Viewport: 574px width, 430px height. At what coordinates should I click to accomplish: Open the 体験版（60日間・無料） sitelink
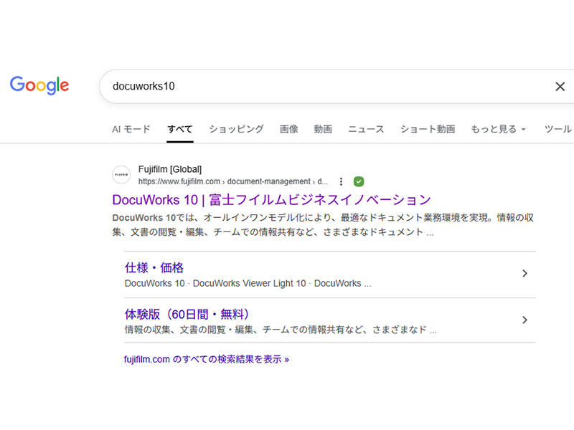(187, 314)
